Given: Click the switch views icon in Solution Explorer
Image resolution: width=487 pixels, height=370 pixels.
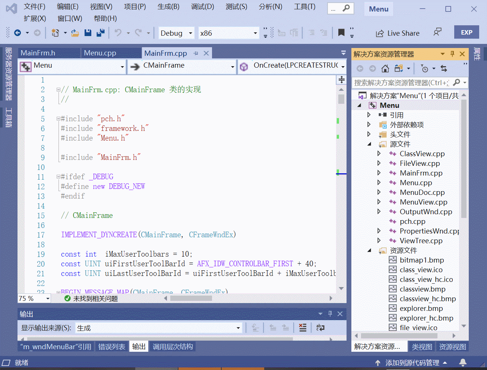Looking at the screenshot, I should (x=399, y=68).
